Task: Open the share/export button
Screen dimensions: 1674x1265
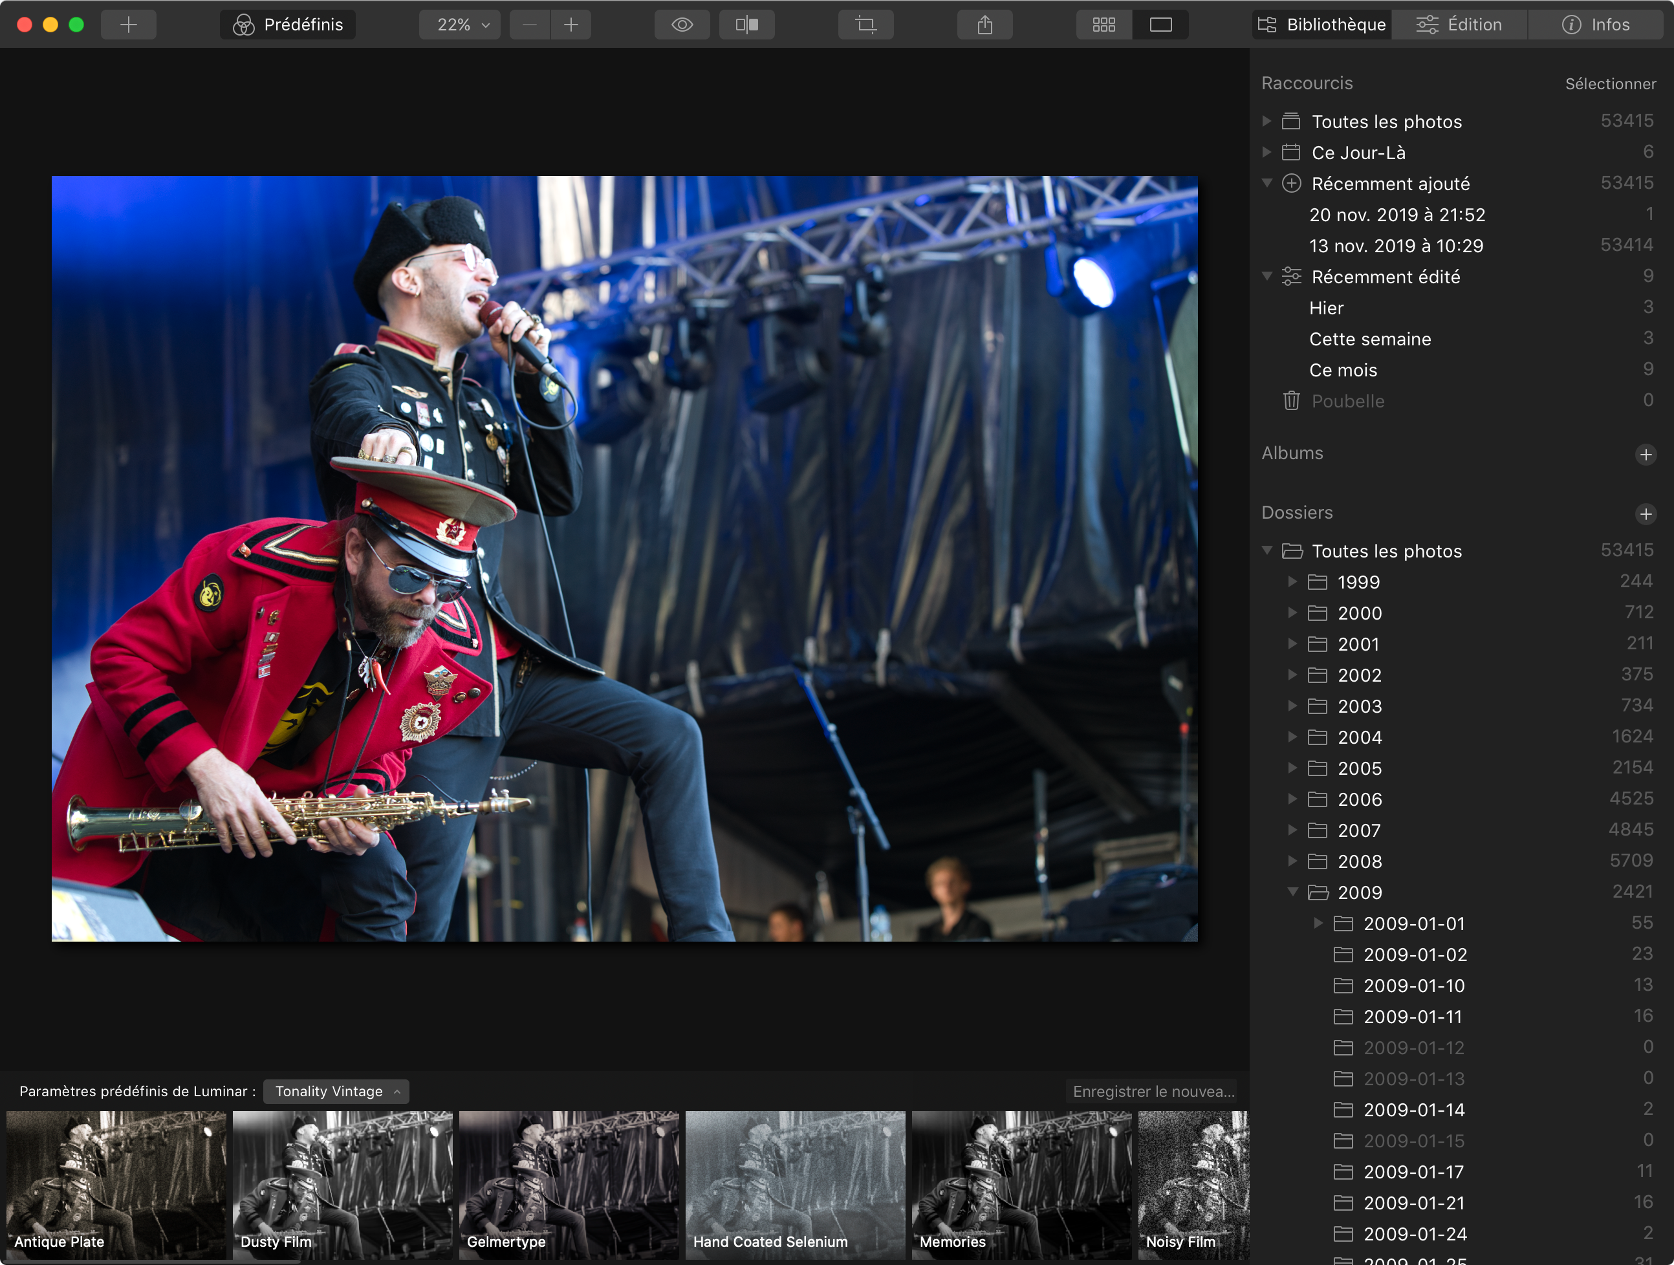Action: pyautogui.click(x=984, y=25)
